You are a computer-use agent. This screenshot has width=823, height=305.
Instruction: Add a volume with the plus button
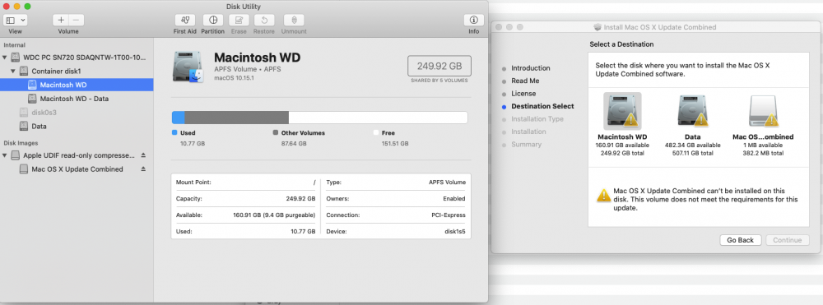pos(61,21)
